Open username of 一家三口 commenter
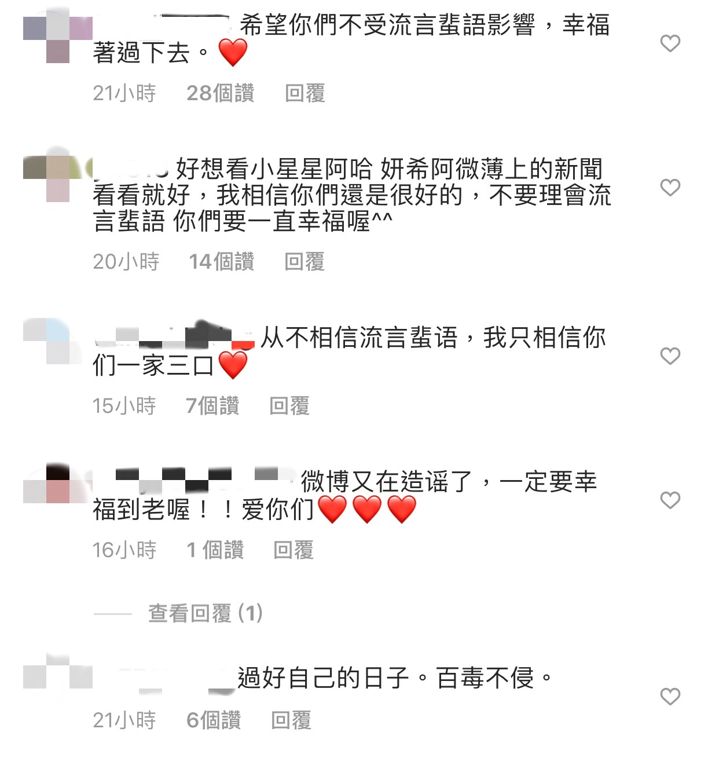719x758 pixels. click(174, 336)
